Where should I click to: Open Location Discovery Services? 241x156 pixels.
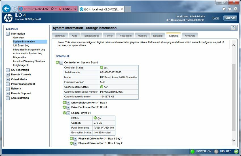click(x=29, y=61)
